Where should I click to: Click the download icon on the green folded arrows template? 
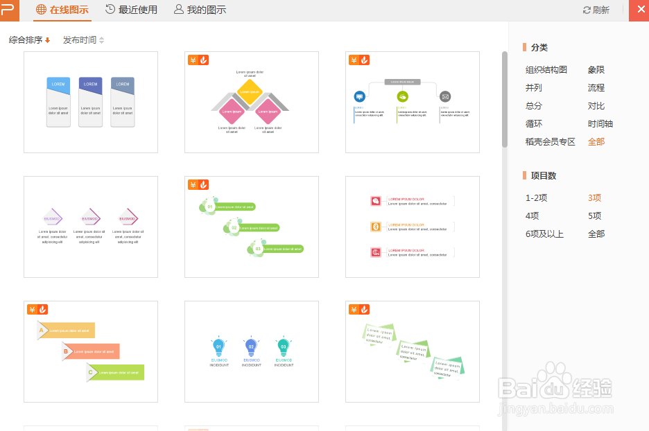pyautogui.click(x=364, y=310)
